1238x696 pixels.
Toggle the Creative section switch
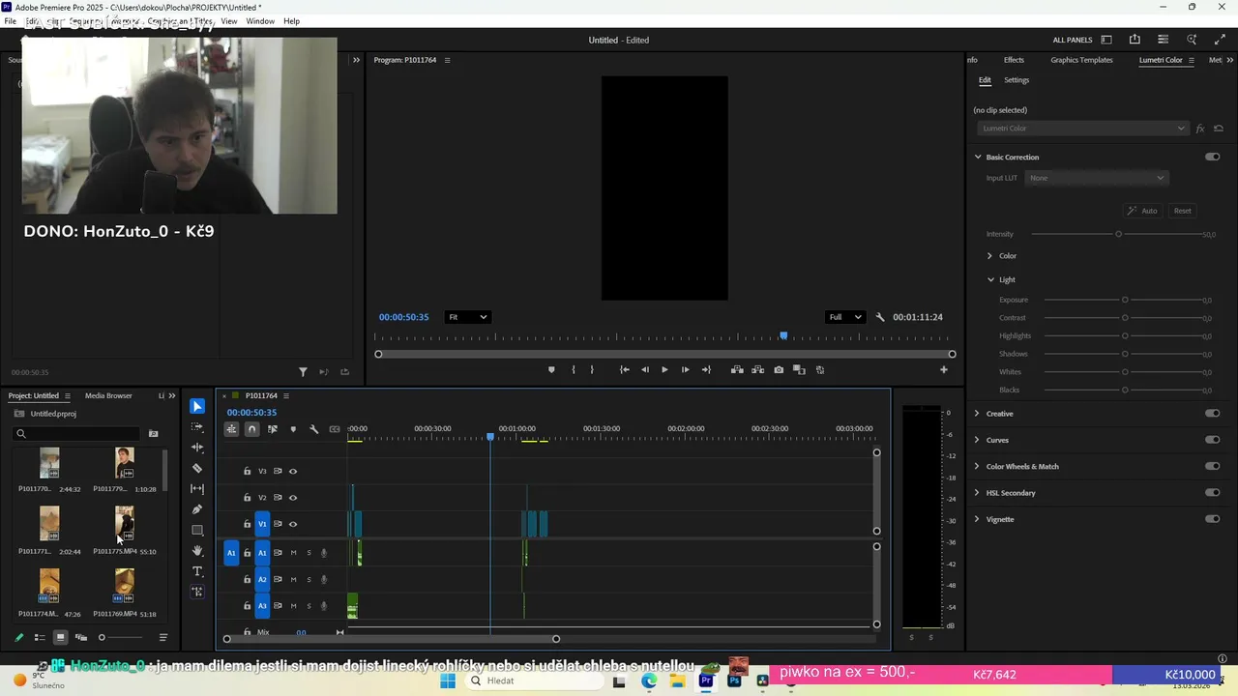tap(1212, 414)
